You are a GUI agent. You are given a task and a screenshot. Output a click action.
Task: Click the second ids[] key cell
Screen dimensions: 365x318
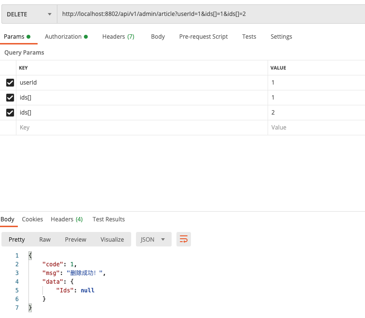(142, 113)
